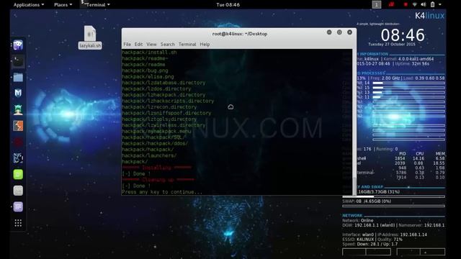The width and height of the screenshot is (461, 259).
Task: Click the 'hackpack/lzhackscripts.directory' terminal line
Action: tap(168, 101)
